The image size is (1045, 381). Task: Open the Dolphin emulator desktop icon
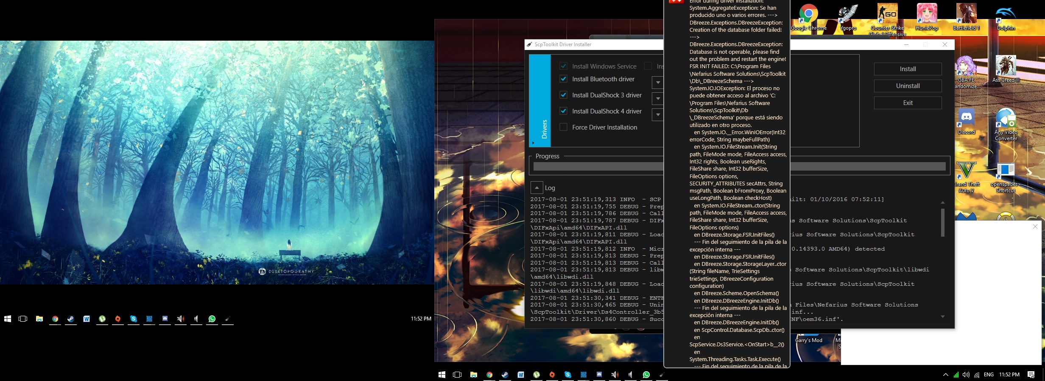(x=1006, y=18)
